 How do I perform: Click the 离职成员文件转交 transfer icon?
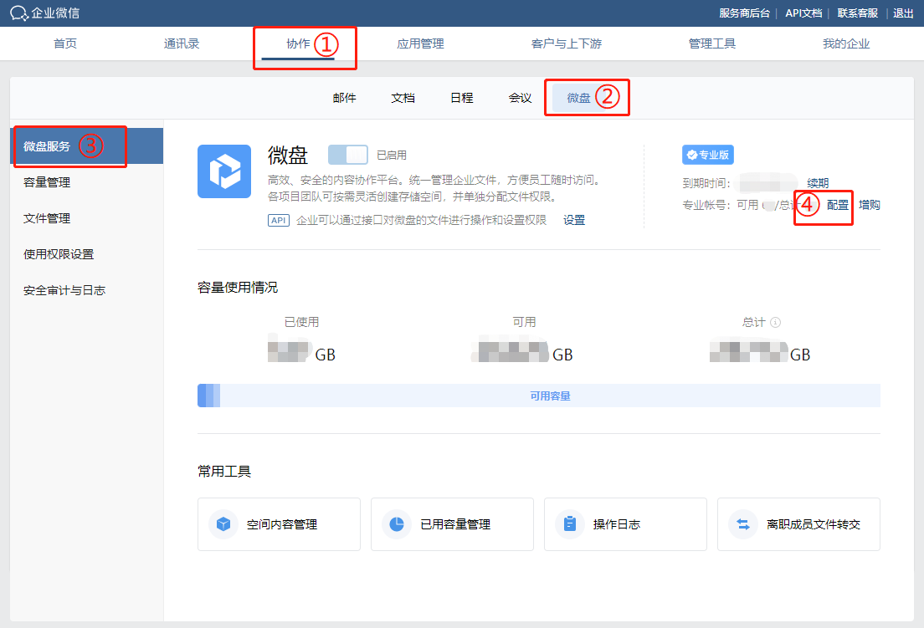pos(743,523)
